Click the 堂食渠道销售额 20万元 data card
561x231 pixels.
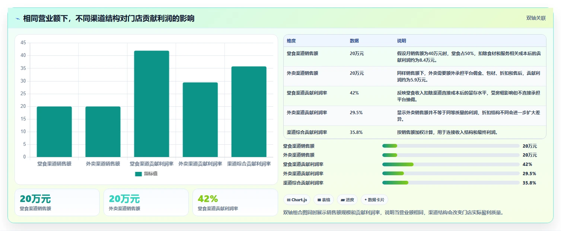(57, 202)
